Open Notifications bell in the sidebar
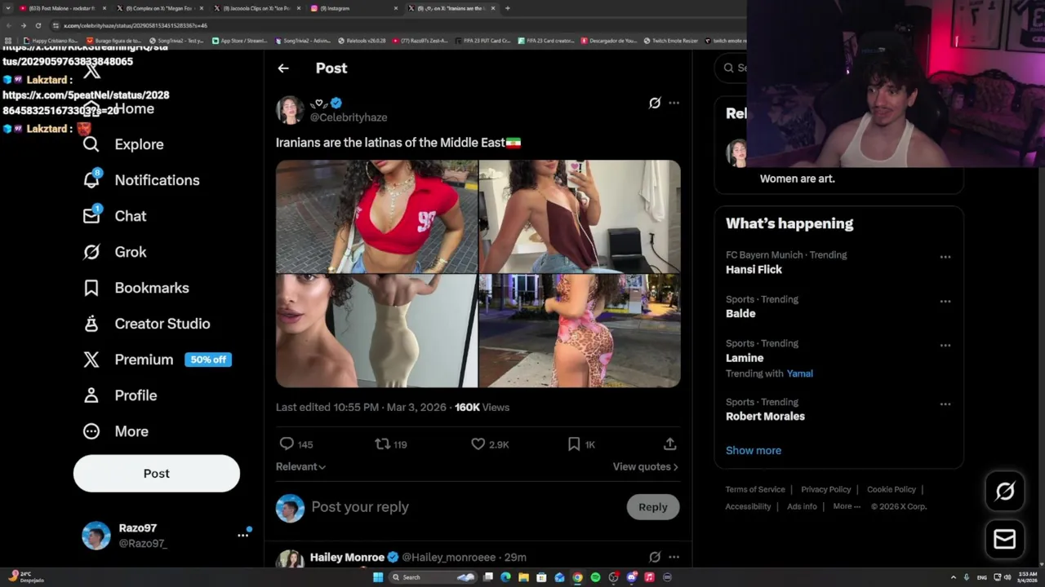The image size is (1045, 587). [x=140, y=180]
